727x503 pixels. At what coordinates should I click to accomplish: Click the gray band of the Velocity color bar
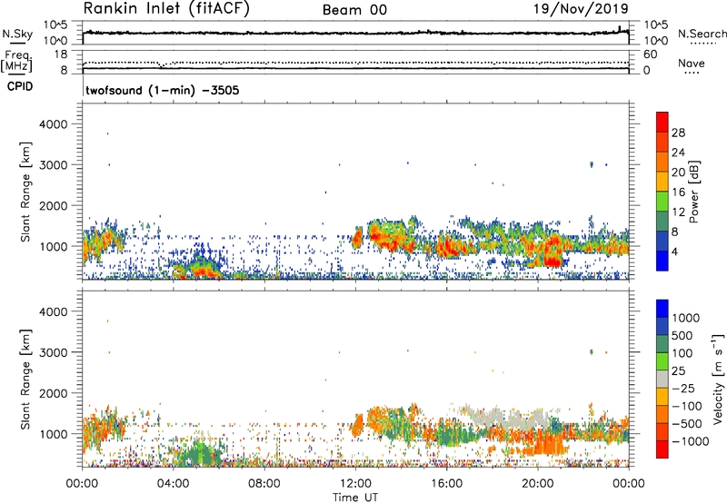pyautogui.click(x=662, y=380)
